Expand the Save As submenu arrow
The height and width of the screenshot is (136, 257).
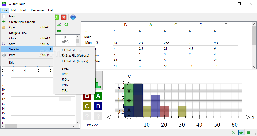[x=51, y=49]
